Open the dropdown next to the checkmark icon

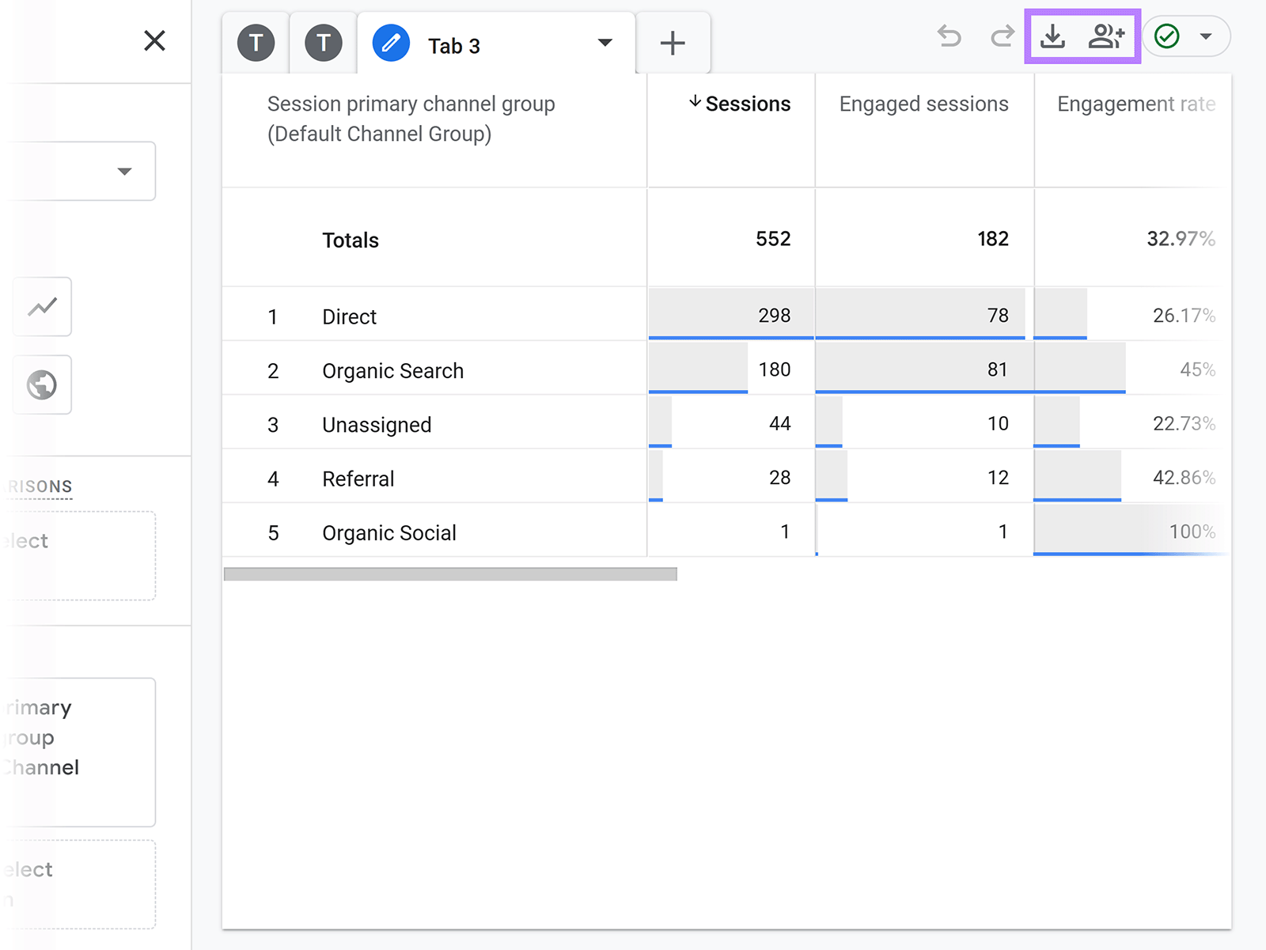coord(1207,36)
